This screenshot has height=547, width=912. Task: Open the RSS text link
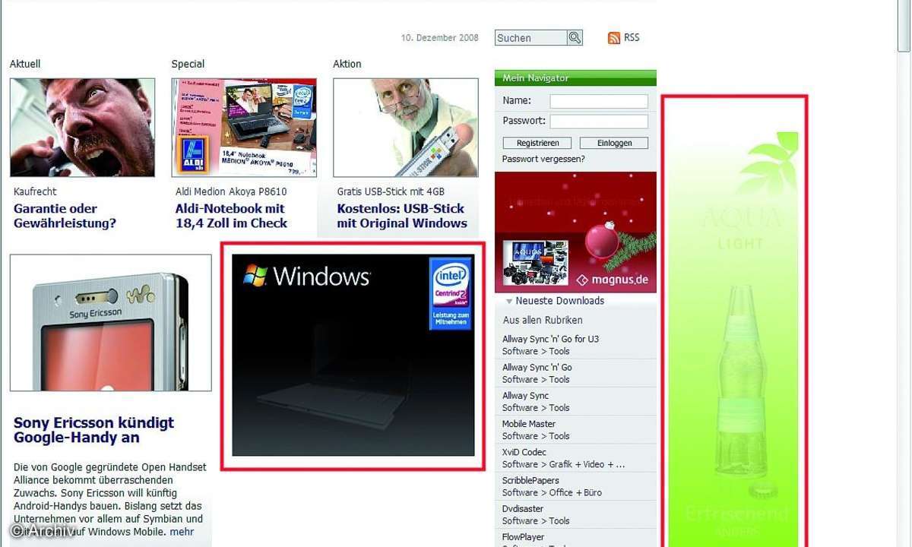632,37
